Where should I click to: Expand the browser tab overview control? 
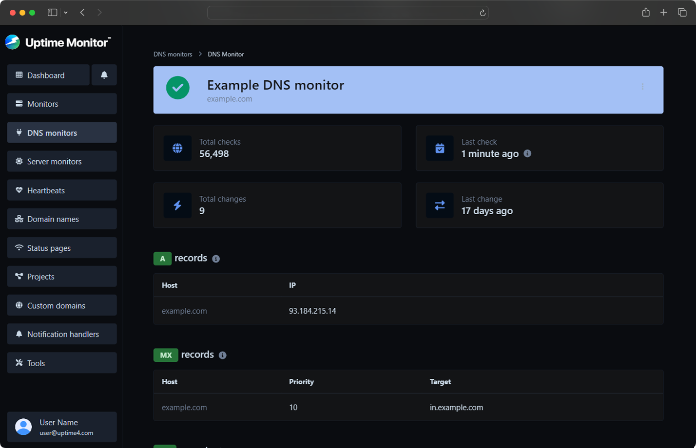click(x=681, y=12)
